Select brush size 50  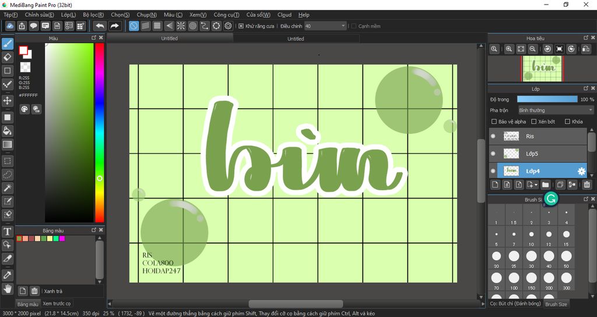566,259
